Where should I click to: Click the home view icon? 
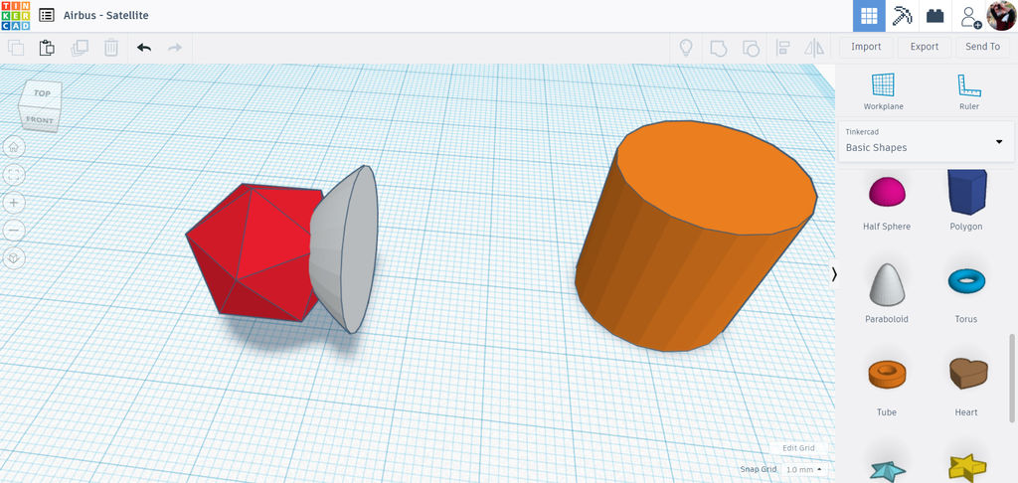pos(14,147)
